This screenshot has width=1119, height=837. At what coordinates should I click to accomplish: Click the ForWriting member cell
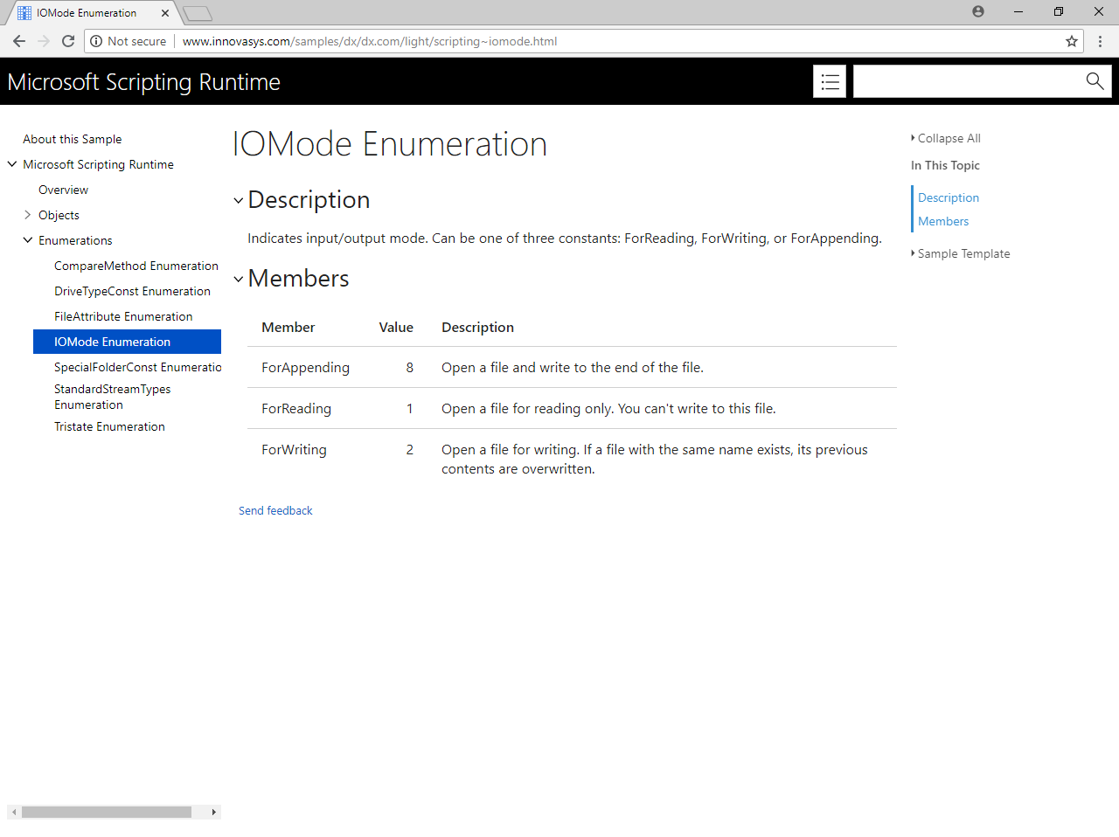294,449
